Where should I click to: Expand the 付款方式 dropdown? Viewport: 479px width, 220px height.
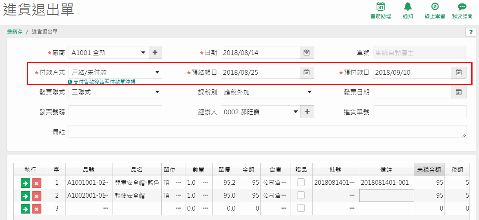click(157, 73)
